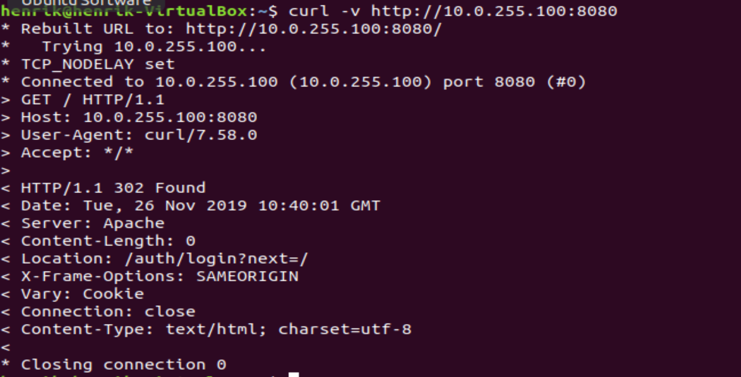Click the URL in the curl command
The image size is (741, 377).
[x=494, y=11]
